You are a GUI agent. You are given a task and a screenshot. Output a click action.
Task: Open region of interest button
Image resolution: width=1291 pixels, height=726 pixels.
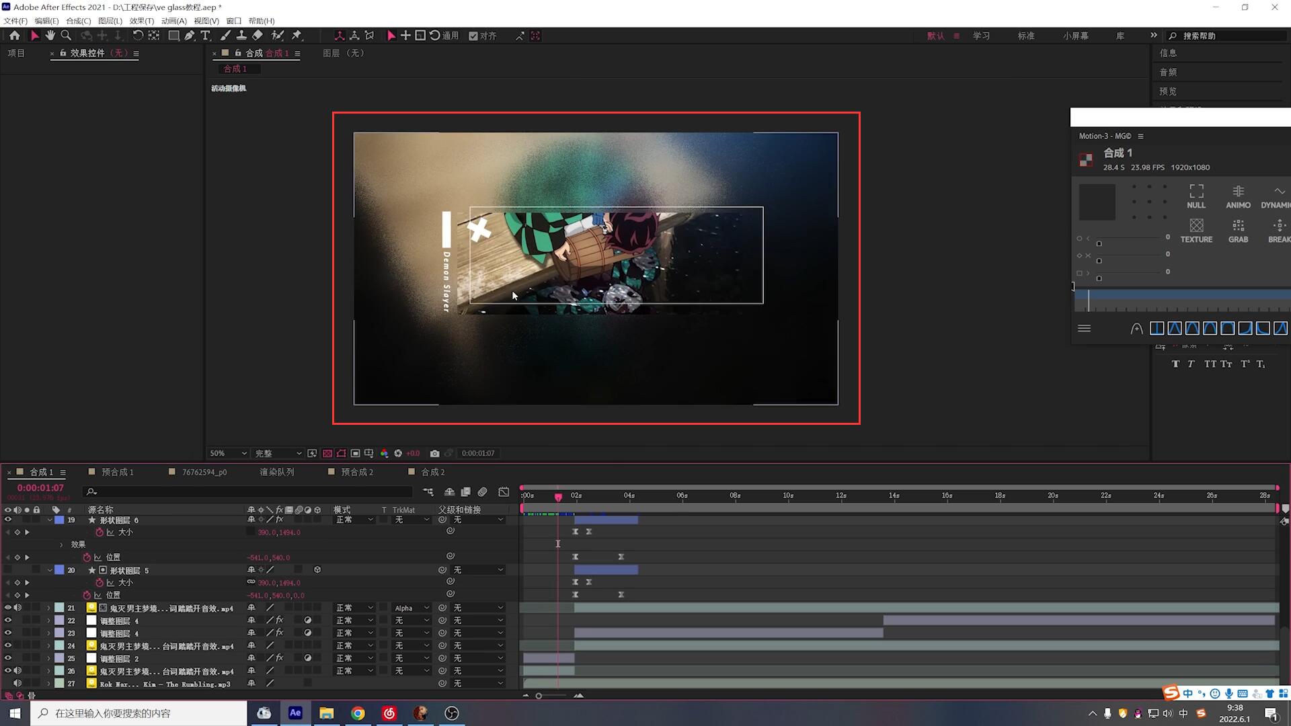coord(355,453)
